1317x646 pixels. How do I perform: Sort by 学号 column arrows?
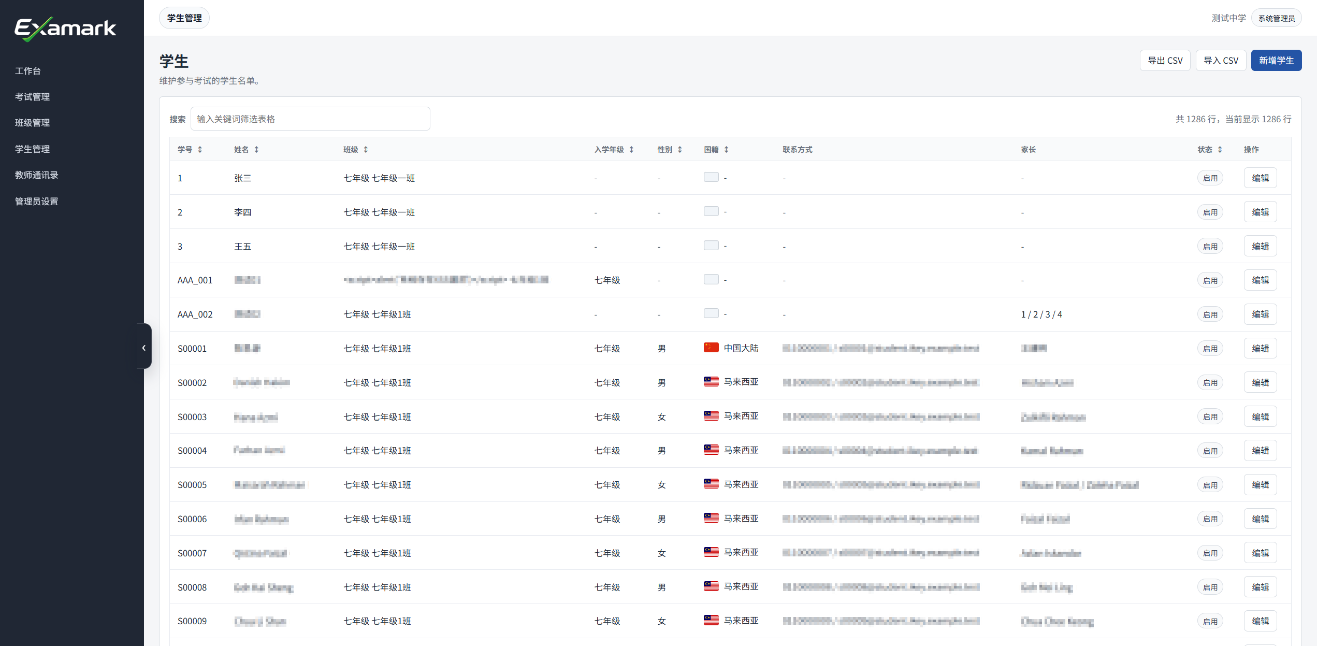(200, 150)
